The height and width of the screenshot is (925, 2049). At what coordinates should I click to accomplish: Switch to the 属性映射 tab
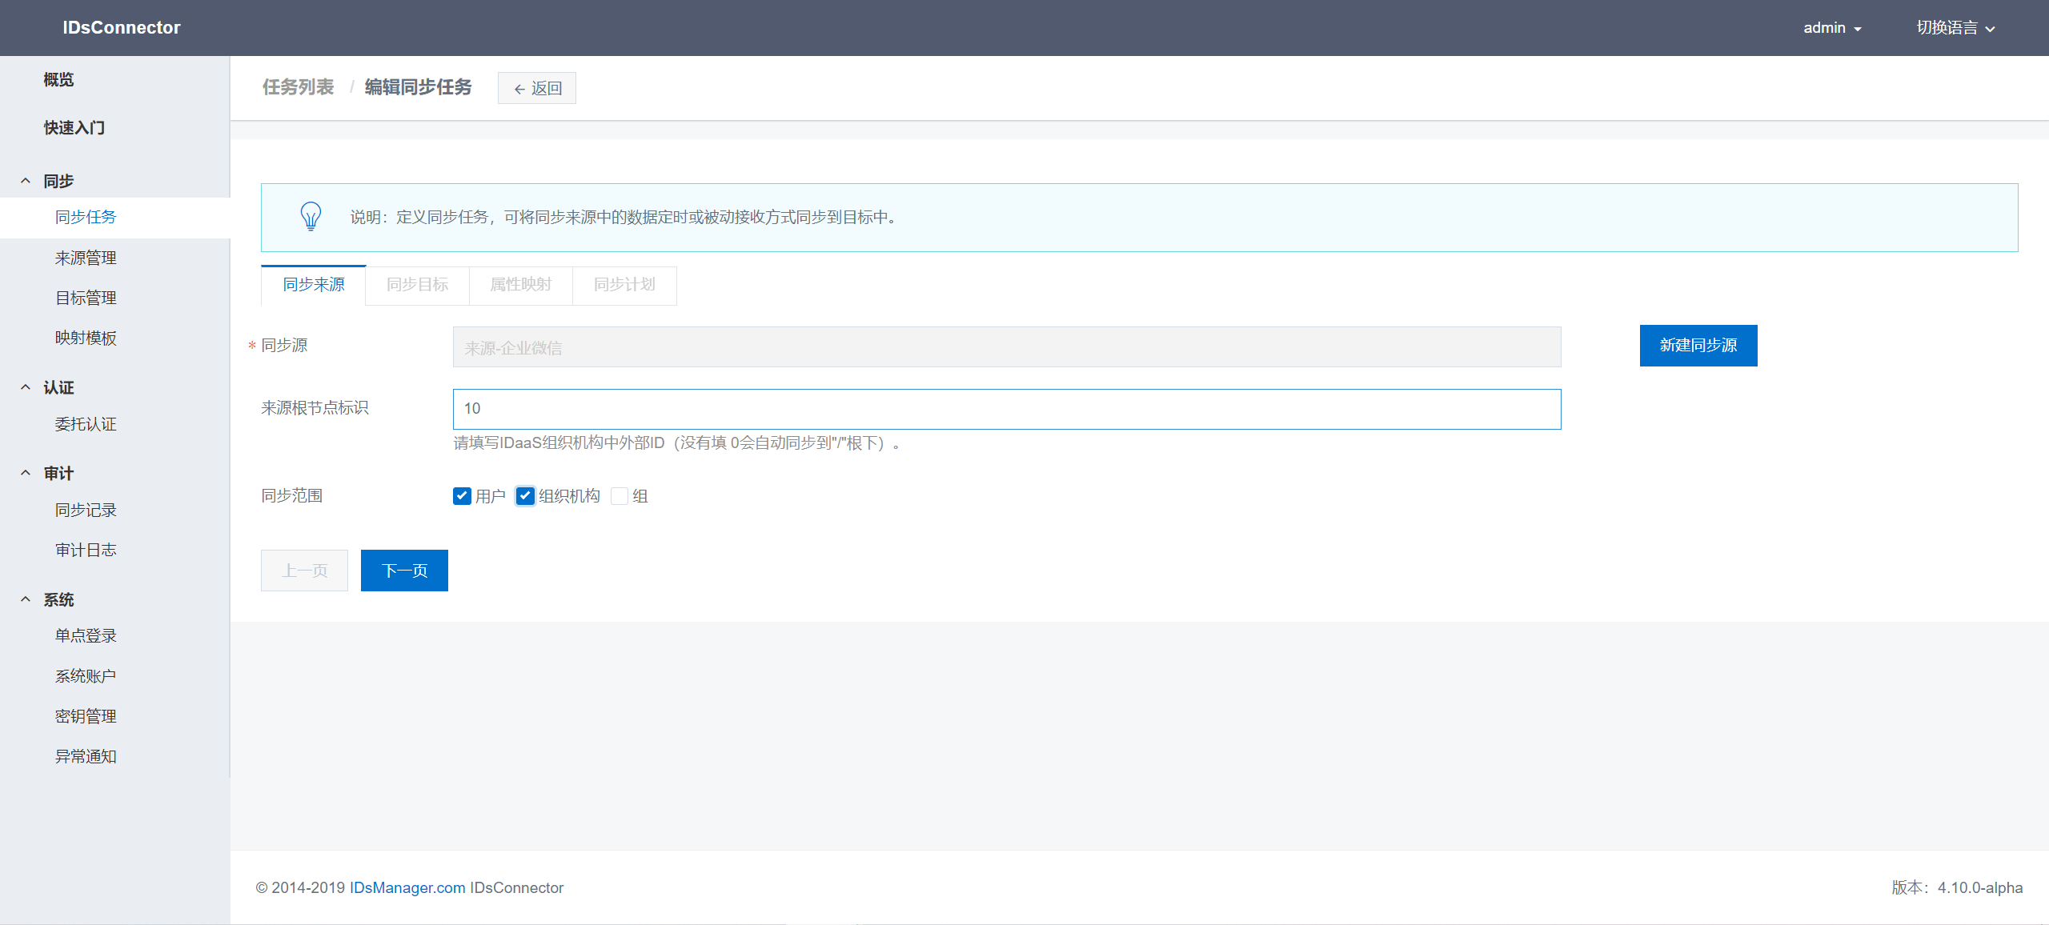[520, 285]
